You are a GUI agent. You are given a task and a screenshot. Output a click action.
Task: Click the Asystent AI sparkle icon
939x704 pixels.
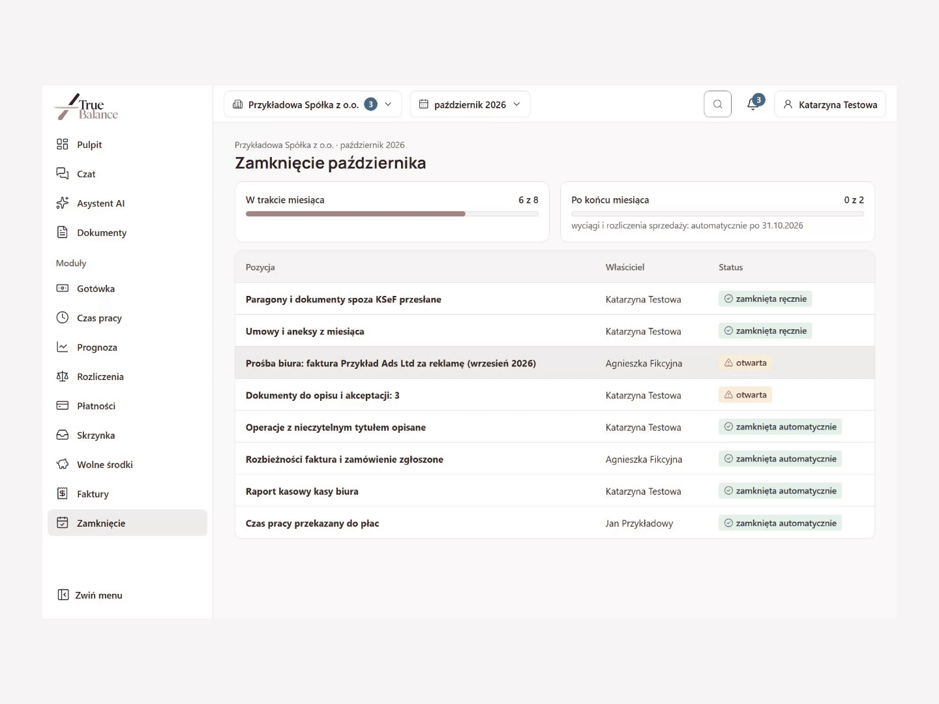[x=63, y=203]
